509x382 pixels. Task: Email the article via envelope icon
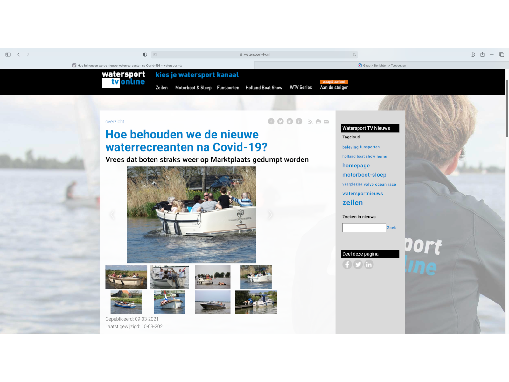(326, 121)
